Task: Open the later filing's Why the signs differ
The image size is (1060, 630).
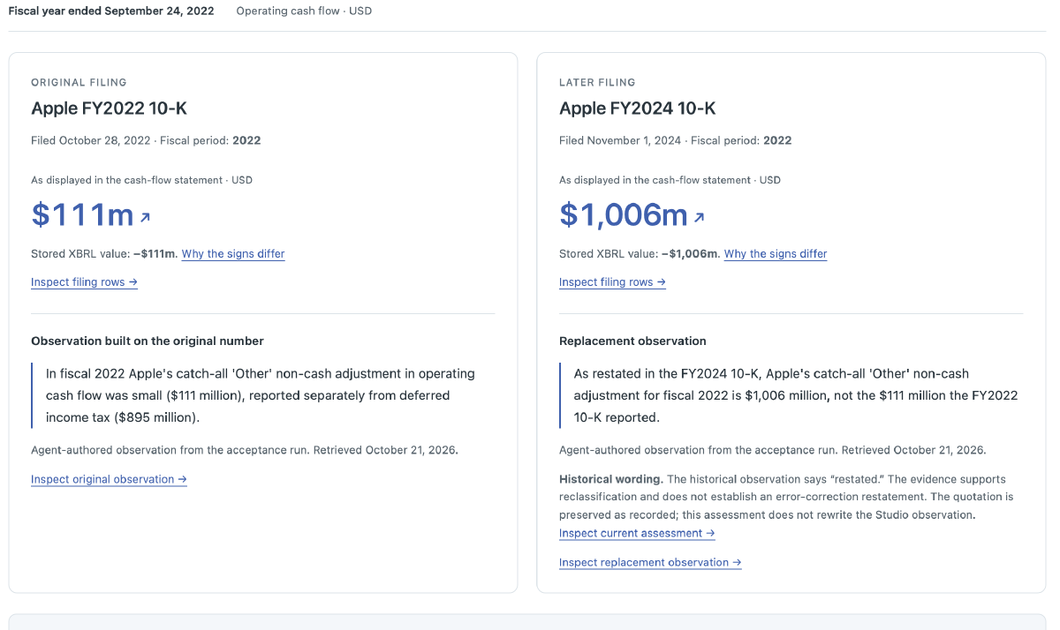Action: point(776,254)
